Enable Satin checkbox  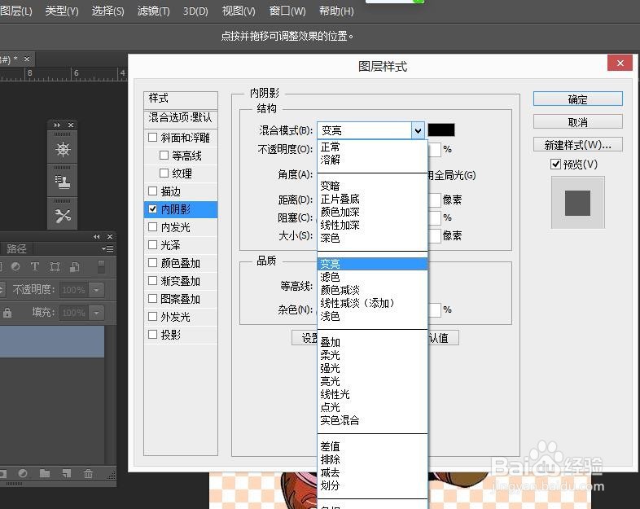152,245
